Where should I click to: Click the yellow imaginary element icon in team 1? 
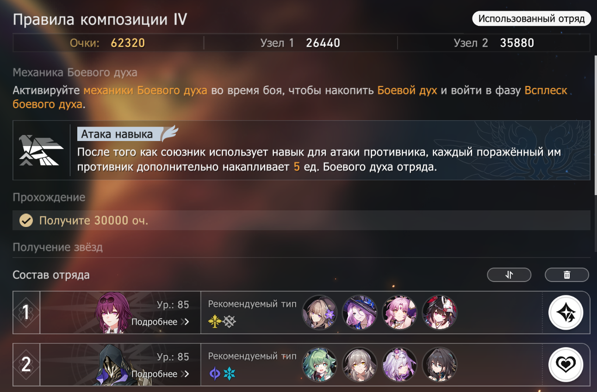click(215, 321)
